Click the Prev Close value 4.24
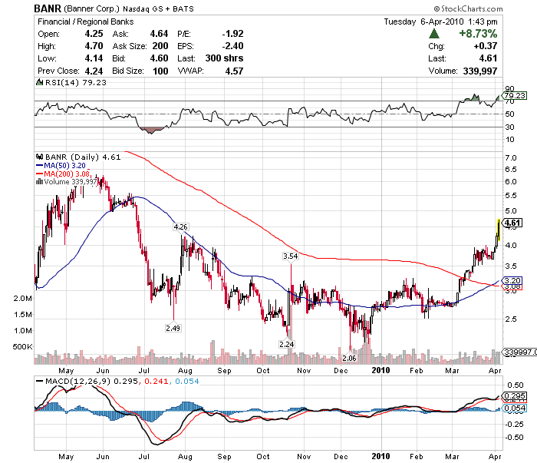 [94, 71]
